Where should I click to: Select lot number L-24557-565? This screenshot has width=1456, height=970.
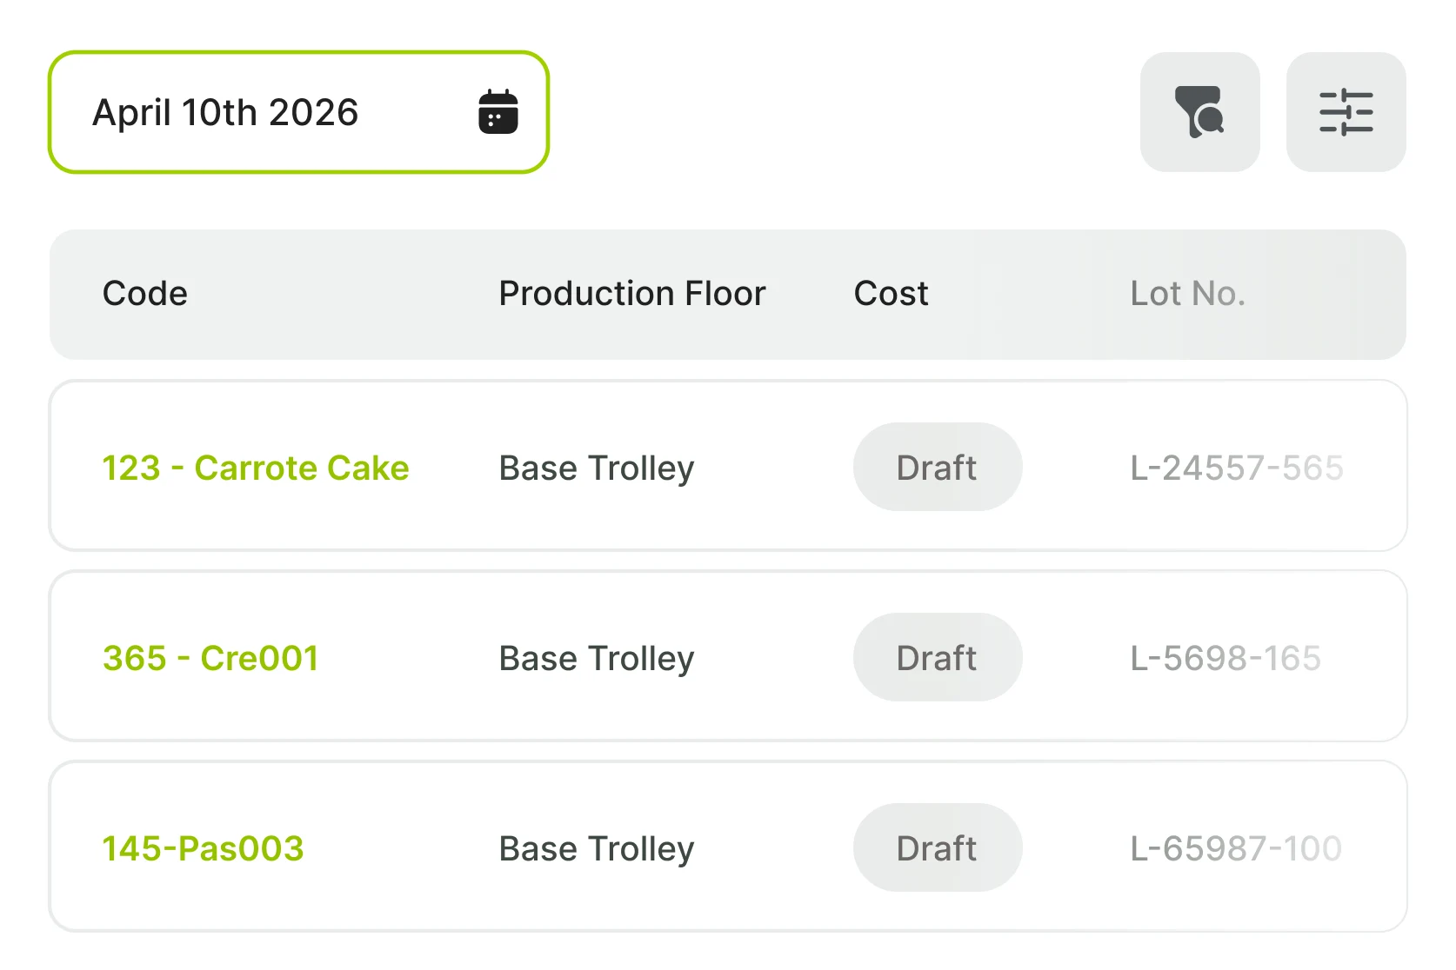1236,468
